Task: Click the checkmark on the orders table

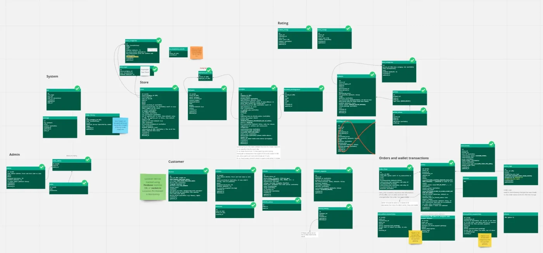Action: coord(451,164)
